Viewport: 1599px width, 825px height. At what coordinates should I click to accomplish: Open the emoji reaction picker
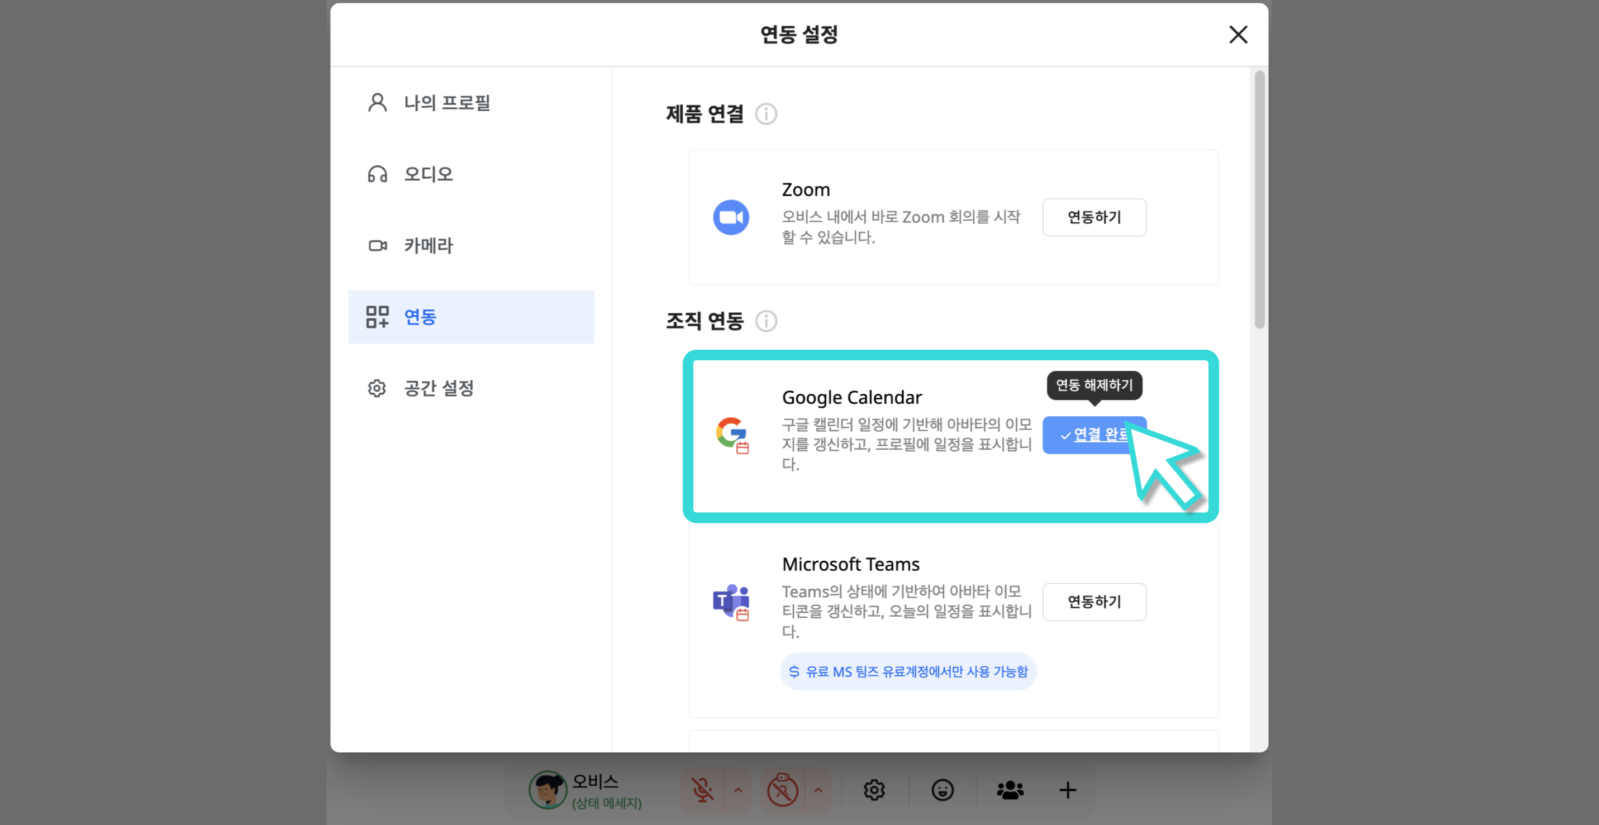click(x=943, y=790)
